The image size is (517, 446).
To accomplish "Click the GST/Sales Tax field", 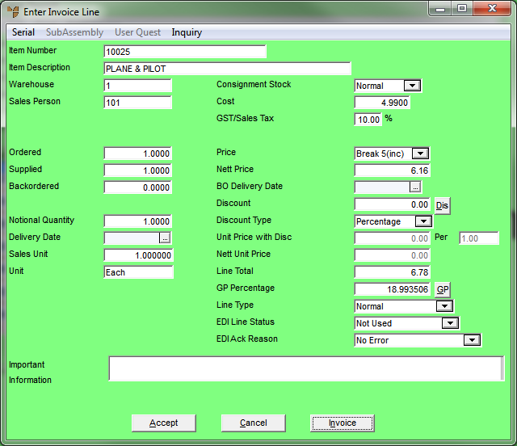I will click(x=368, y=120).
